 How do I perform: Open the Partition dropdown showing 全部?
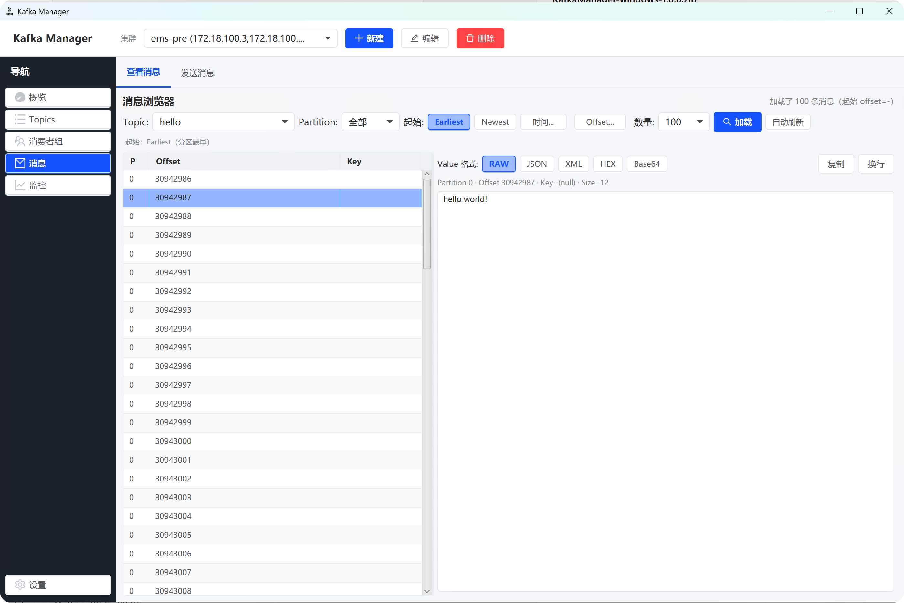pyautogui.click(x=370, y=122)
